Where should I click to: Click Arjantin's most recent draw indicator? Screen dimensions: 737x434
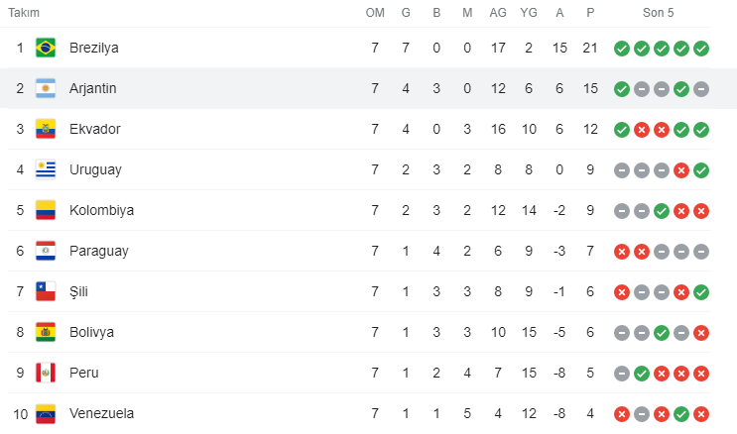[701, 88]
